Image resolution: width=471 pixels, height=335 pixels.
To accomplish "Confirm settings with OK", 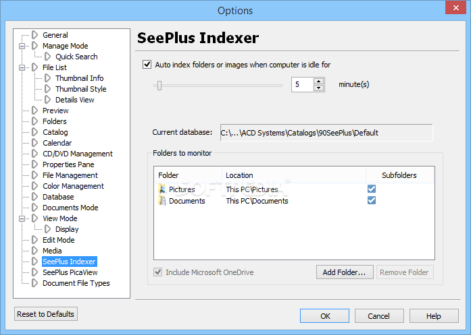I will coord(325,316).
